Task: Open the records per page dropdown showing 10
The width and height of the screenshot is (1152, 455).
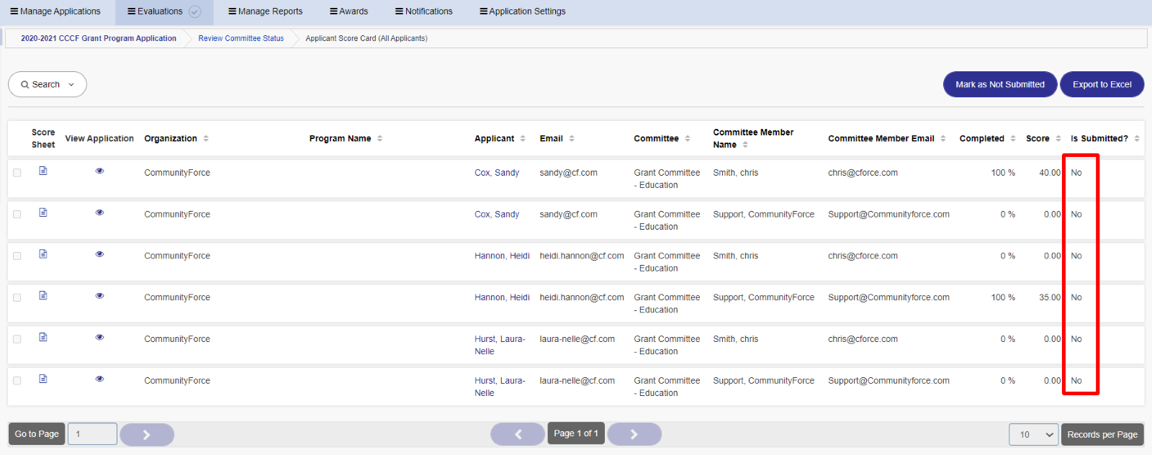Action: click(1034, 434)
